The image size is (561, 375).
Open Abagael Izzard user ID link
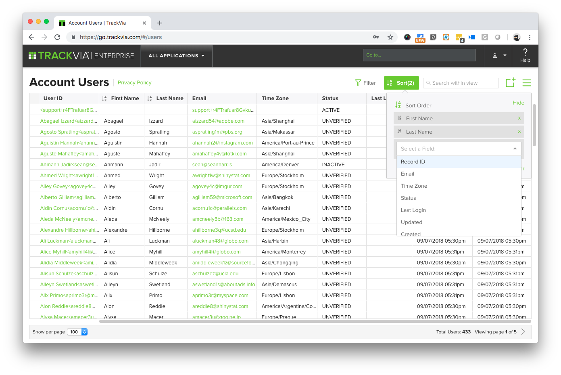tap(69, 121)
